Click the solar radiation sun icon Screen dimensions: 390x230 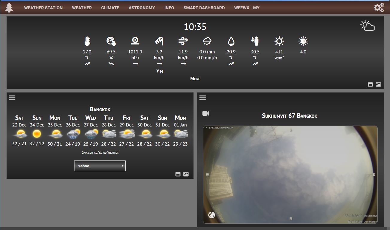279,41
